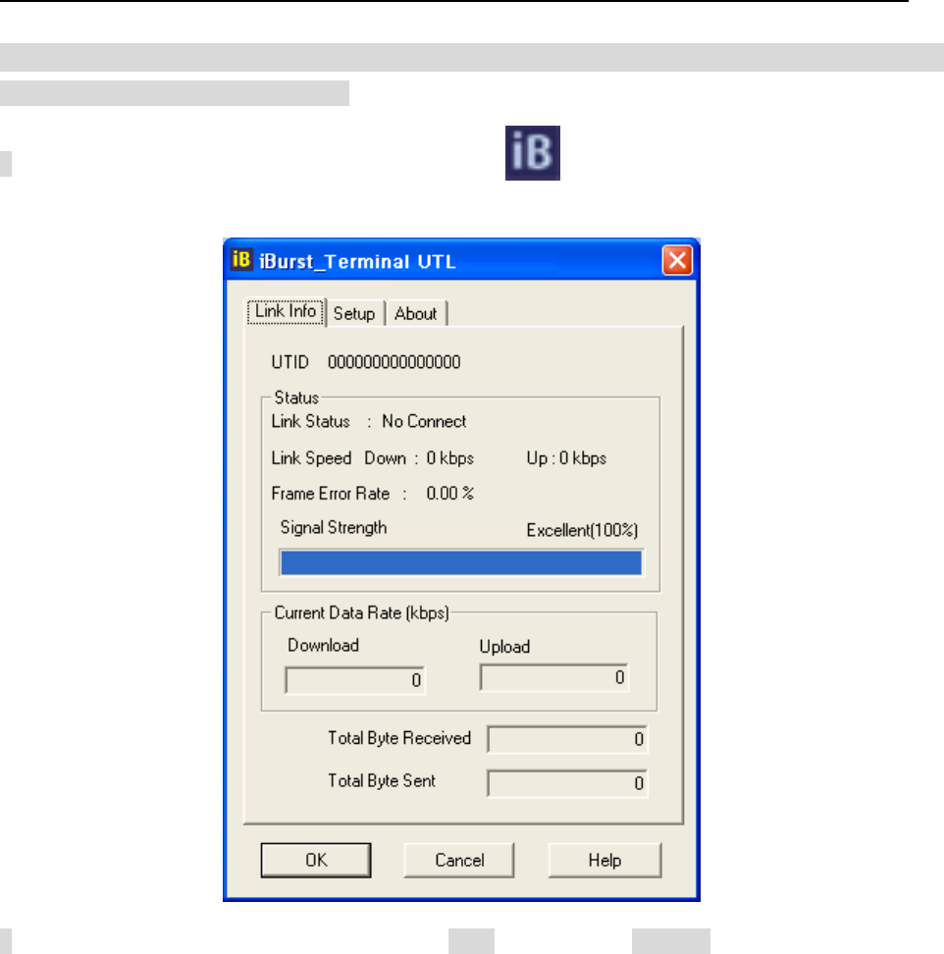Click the "Total Byte Received" label
This screenshot has width=944, height=954.
pos(399,738)
